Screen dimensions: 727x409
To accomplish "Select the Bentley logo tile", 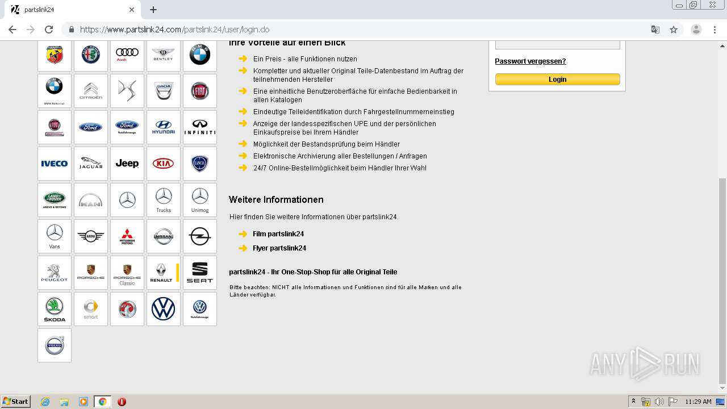I will pyautogui.click(x=164, y=55).
